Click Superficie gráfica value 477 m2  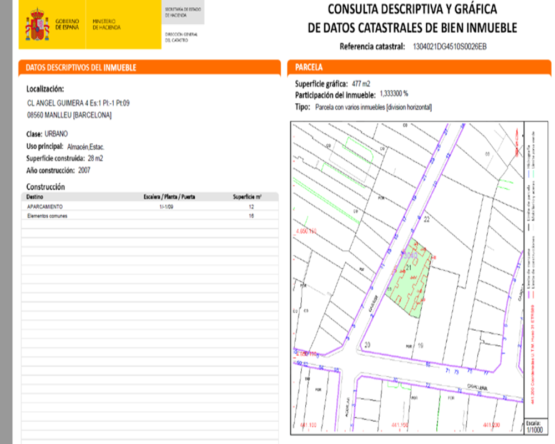click(x=361, y=84)
